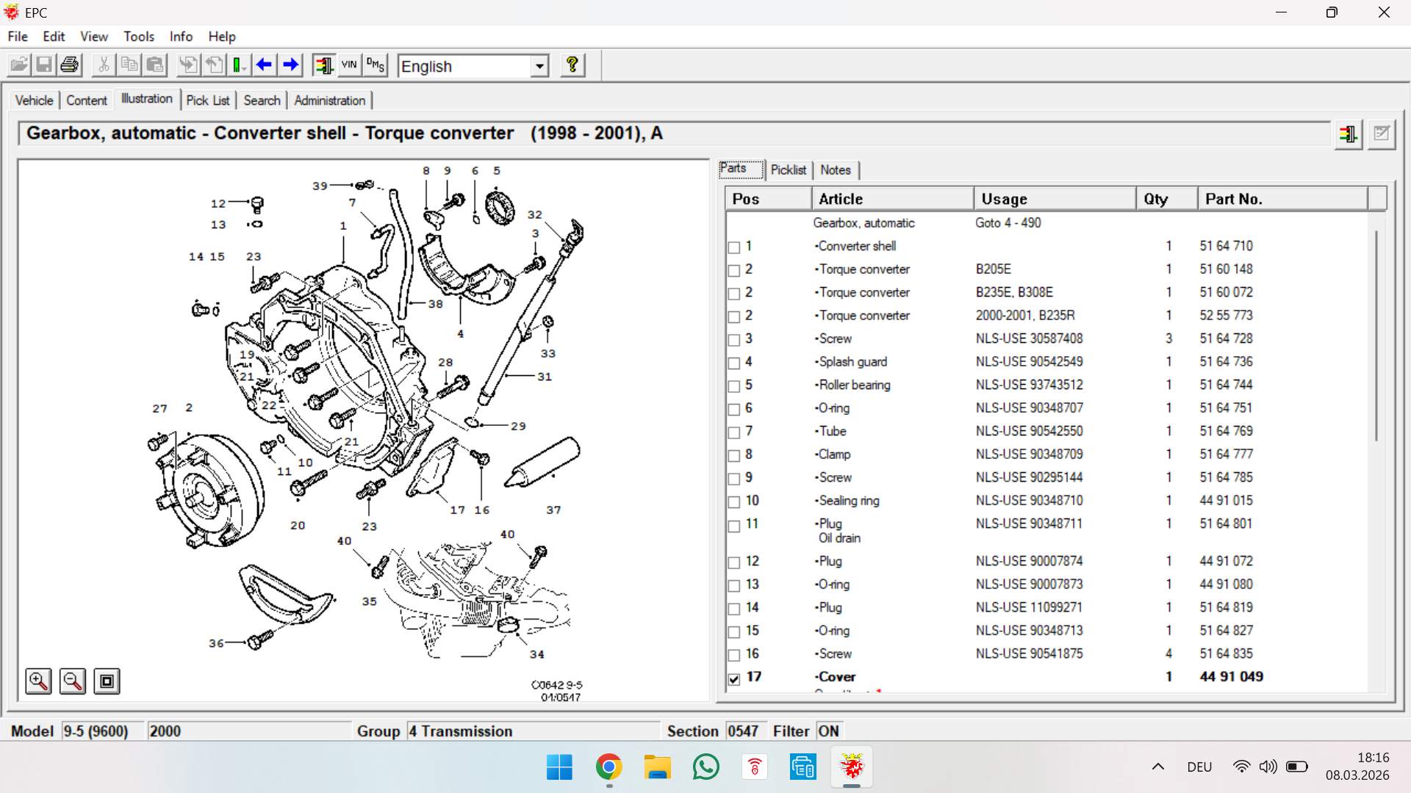The width and height of the screenshot is (1411, 793).
Task: Expand the English language dropdown
Action: [539, 66]
